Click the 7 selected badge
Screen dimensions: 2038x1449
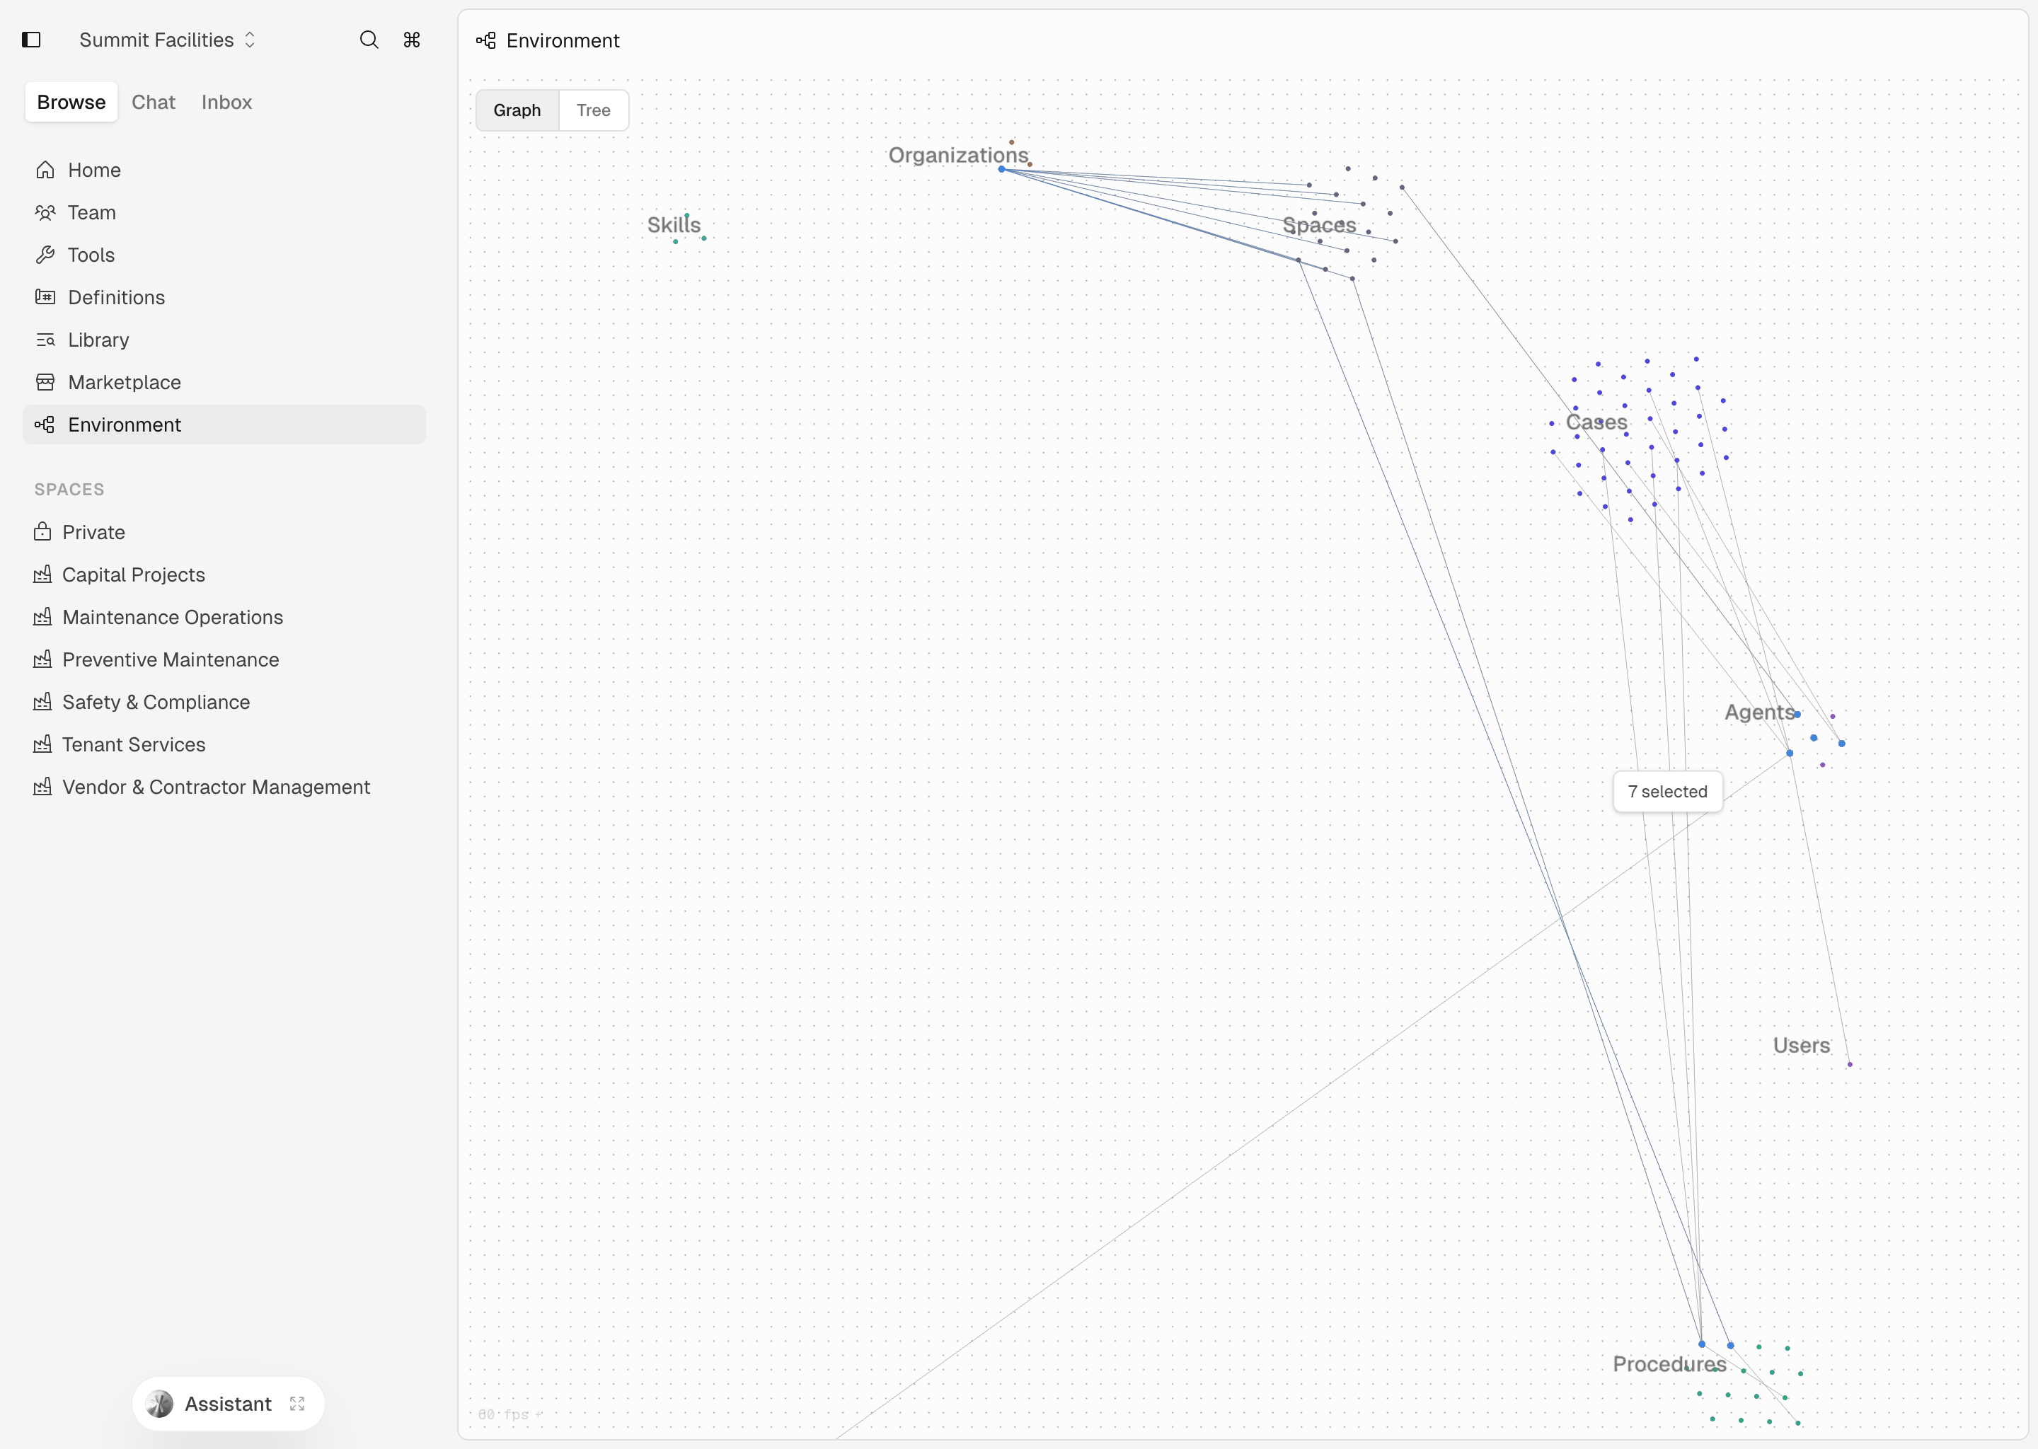tap(1666, 792)
